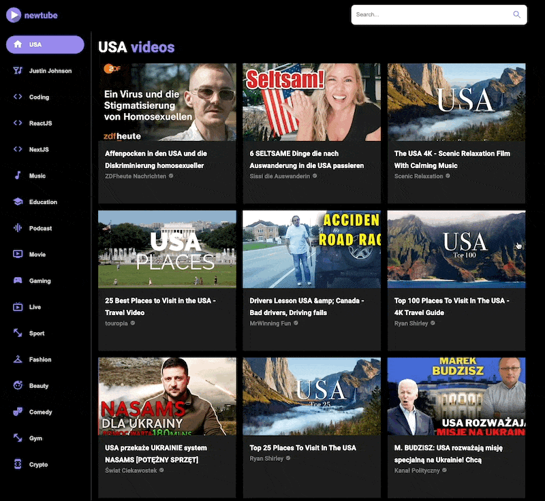Open the Gaming category
Viewport: 545px width, 501px height.
[45, 280]
